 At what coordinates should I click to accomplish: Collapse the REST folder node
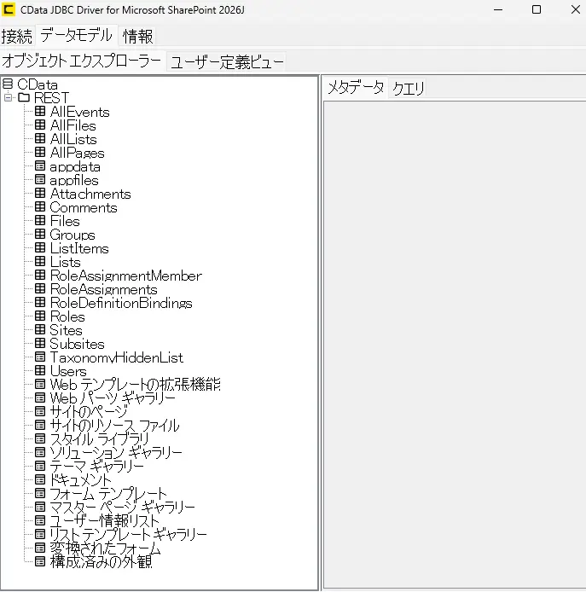point(8,98)
